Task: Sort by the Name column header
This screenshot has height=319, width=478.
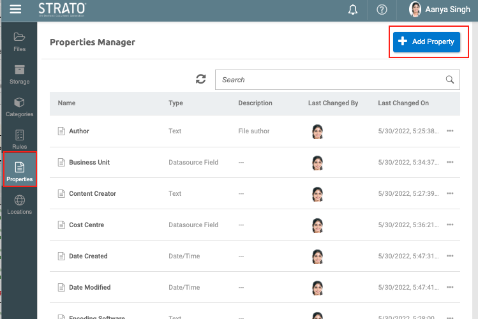Action: point(66,103)
